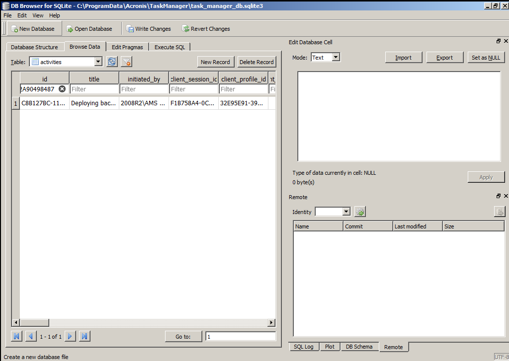509x361 pixels.
Task: Refresh the table data with the refresh icon
Action: click(112, 62)
